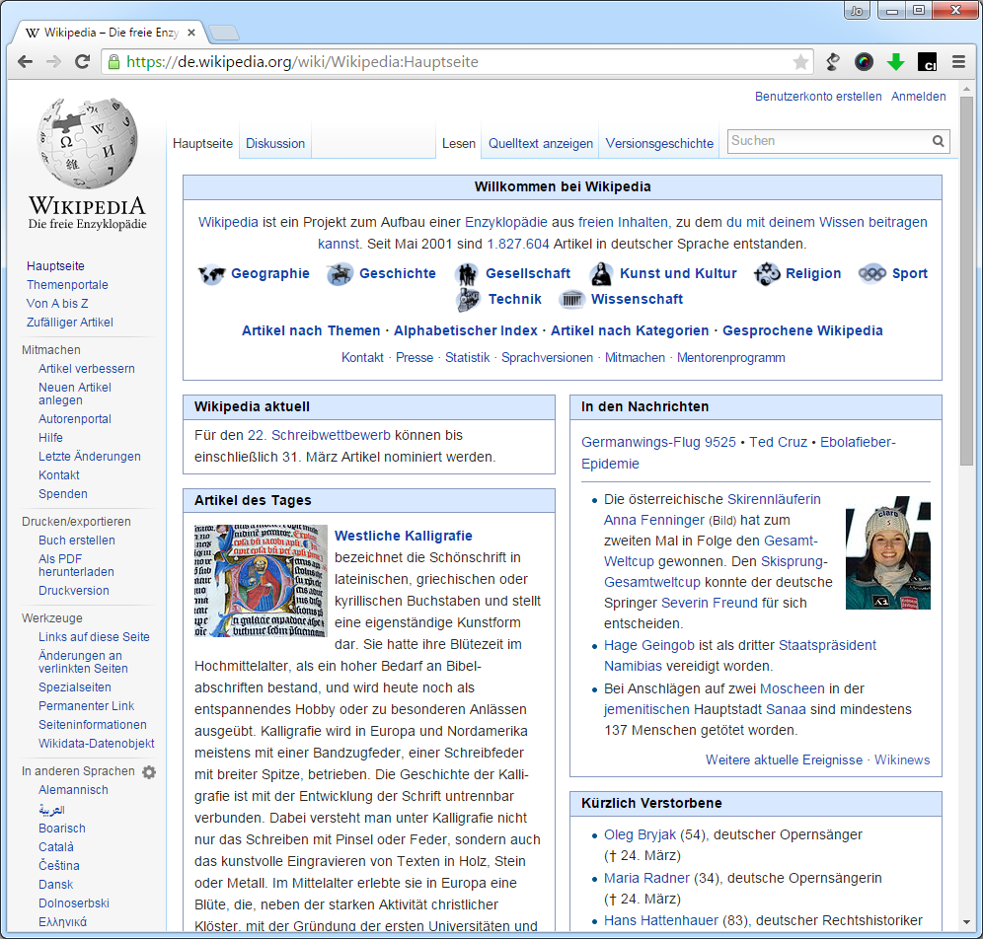Select the Wikipedia browser tab

click(110, 33)
